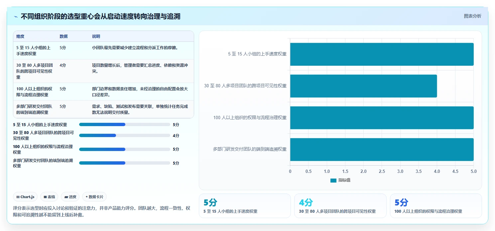Click the progress bar for 多部门研发交付团队的端到端追溯权重
Screen dimensions: 495x231
(125, 163)
